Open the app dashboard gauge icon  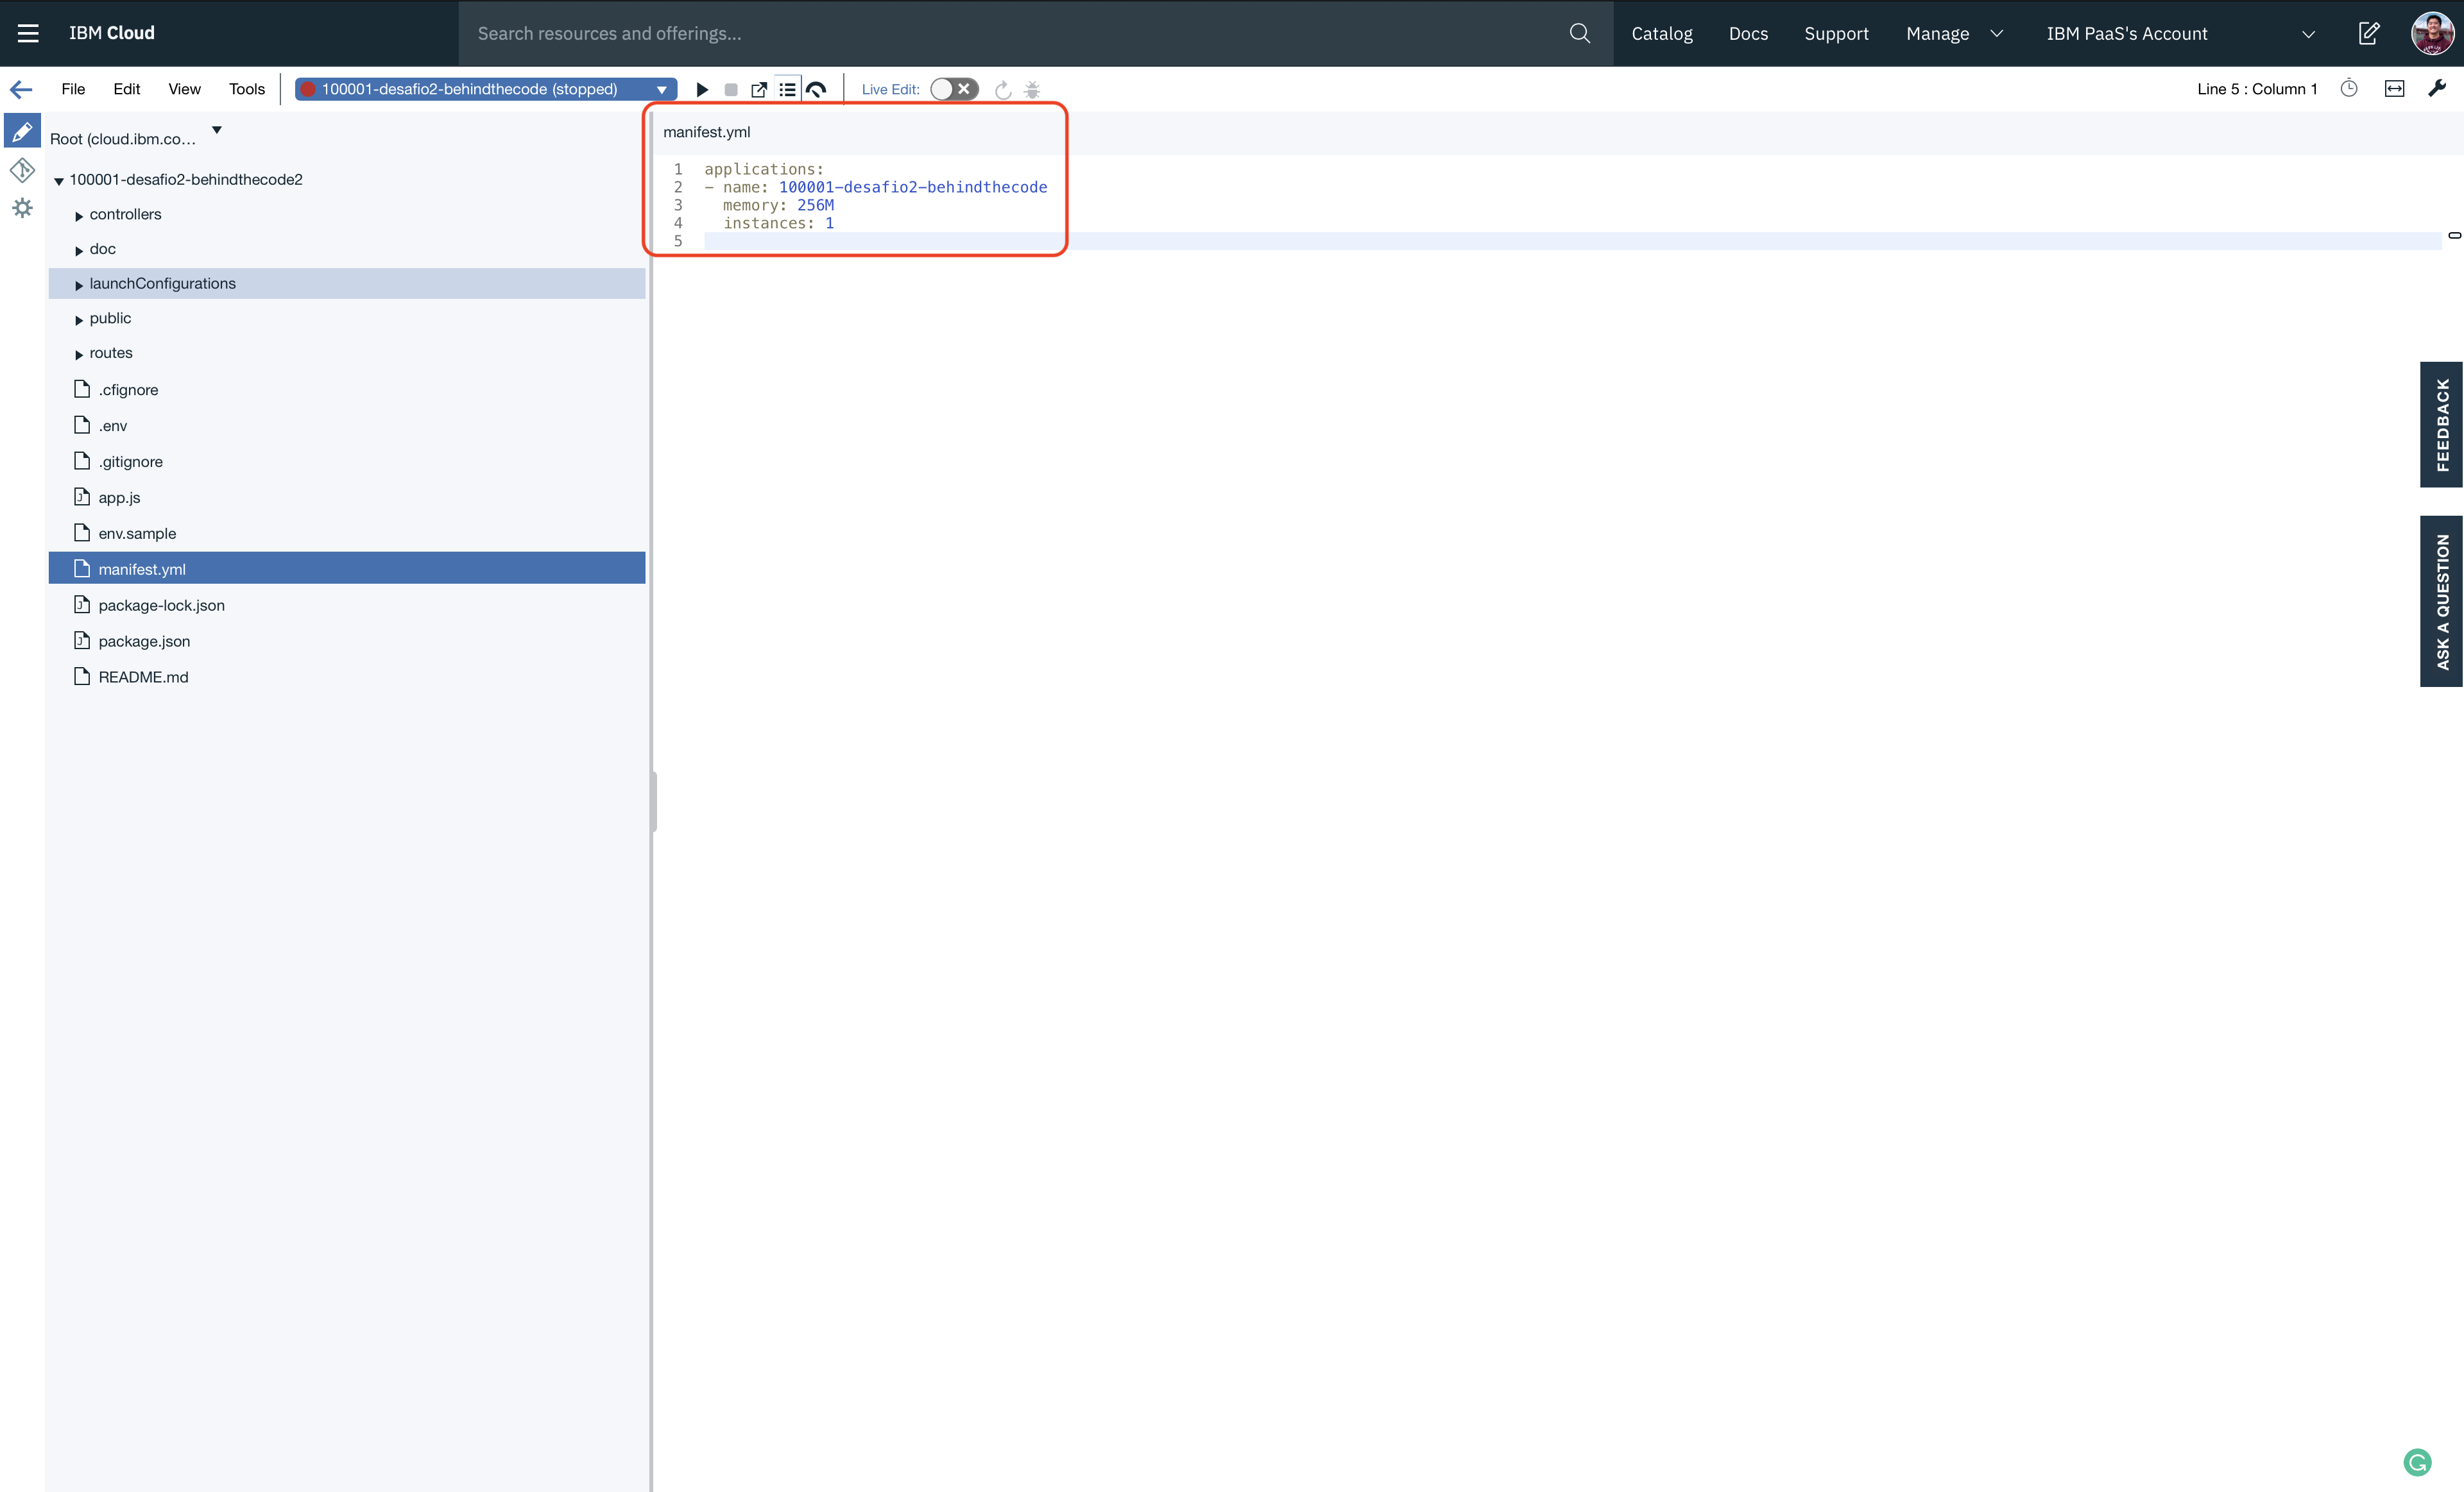(816, 89)
